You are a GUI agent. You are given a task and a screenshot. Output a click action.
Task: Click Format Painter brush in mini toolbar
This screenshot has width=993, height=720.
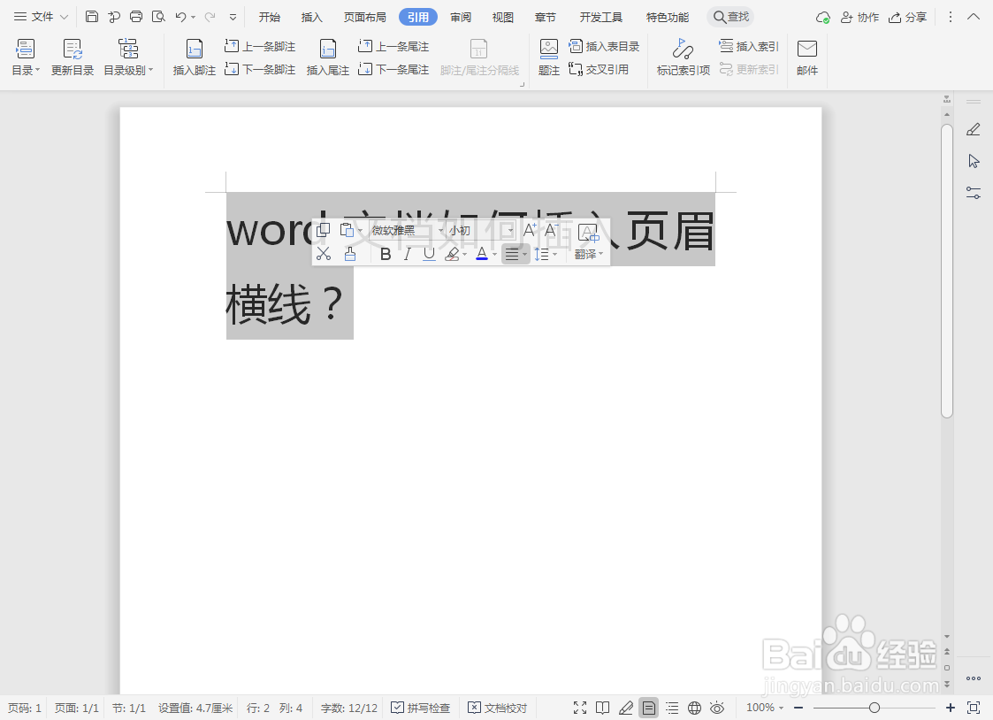click(349, 254)
